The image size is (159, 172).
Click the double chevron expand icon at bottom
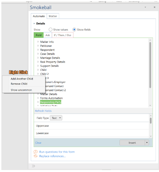click(33, 166)
